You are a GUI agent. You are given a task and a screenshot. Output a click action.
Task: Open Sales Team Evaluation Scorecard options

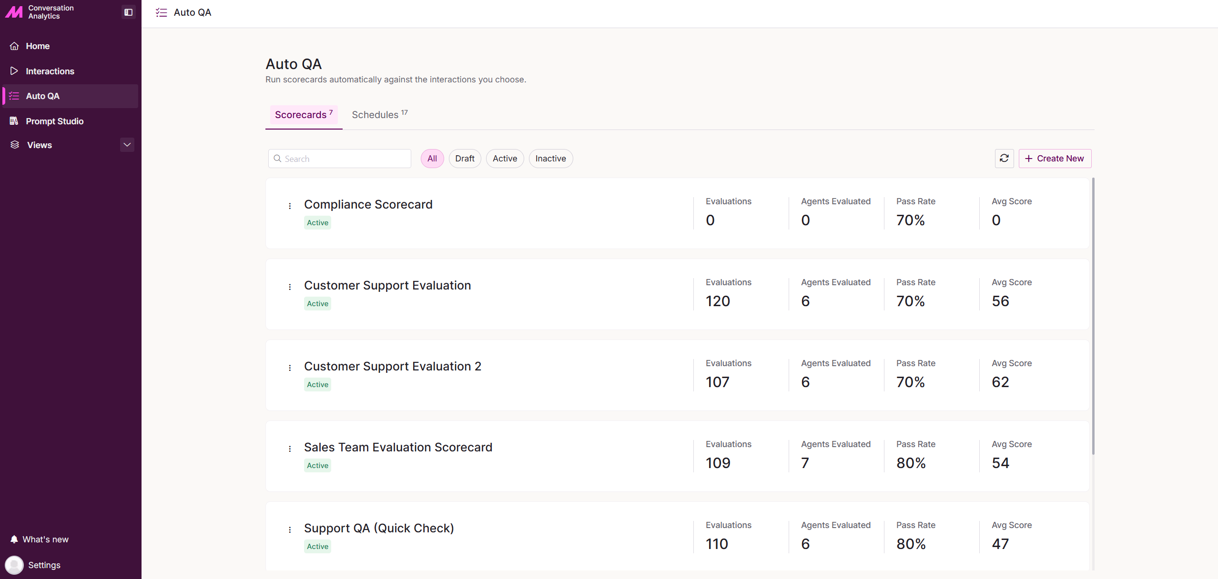click(290, 449)
